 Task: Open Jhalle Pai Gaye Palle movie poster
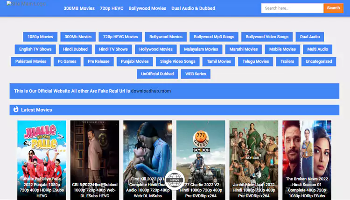click(x=42, y=160)
